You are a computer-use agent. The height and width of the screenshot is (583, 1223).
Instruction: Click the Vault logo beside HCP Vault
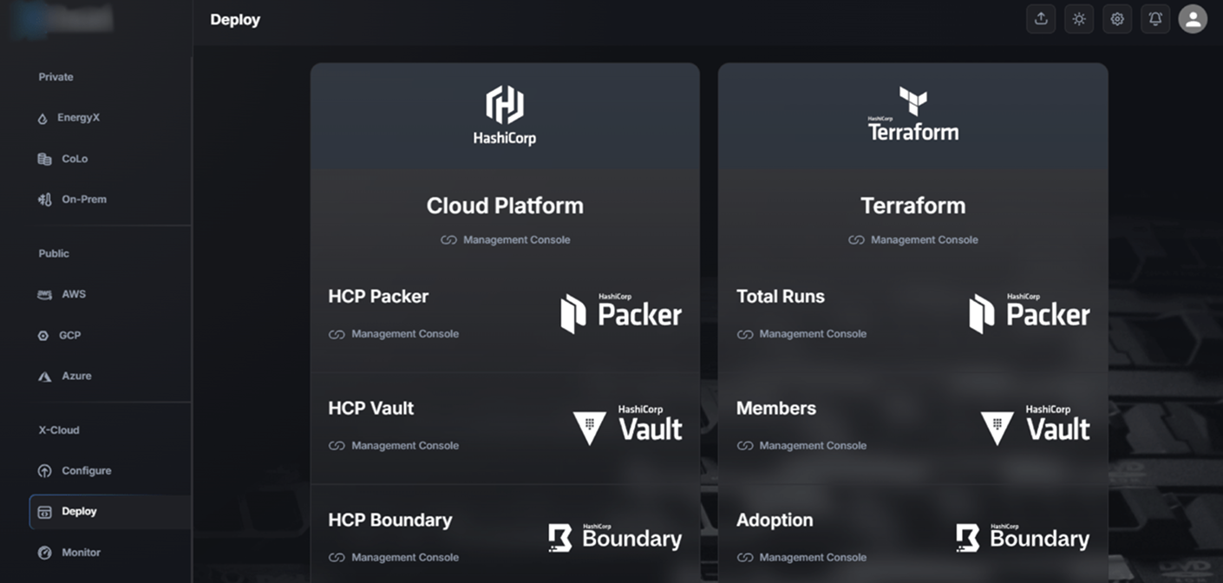coord(628,425)
